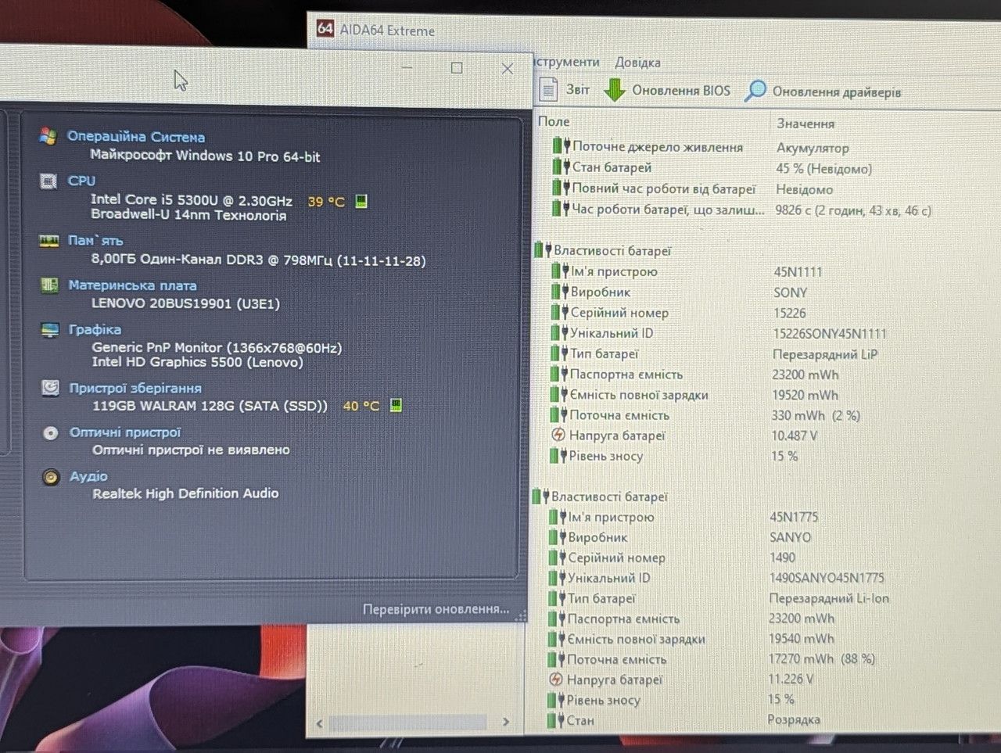This screenshot has width=1001, height=753.
Task: Select the 19540 mWh full charge value
Action: point(802,639)
